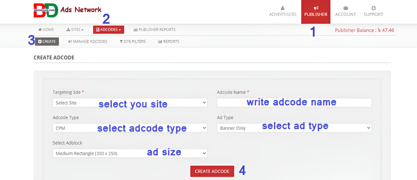
Task: Expand the Sites menu
Action: (75, 30)
